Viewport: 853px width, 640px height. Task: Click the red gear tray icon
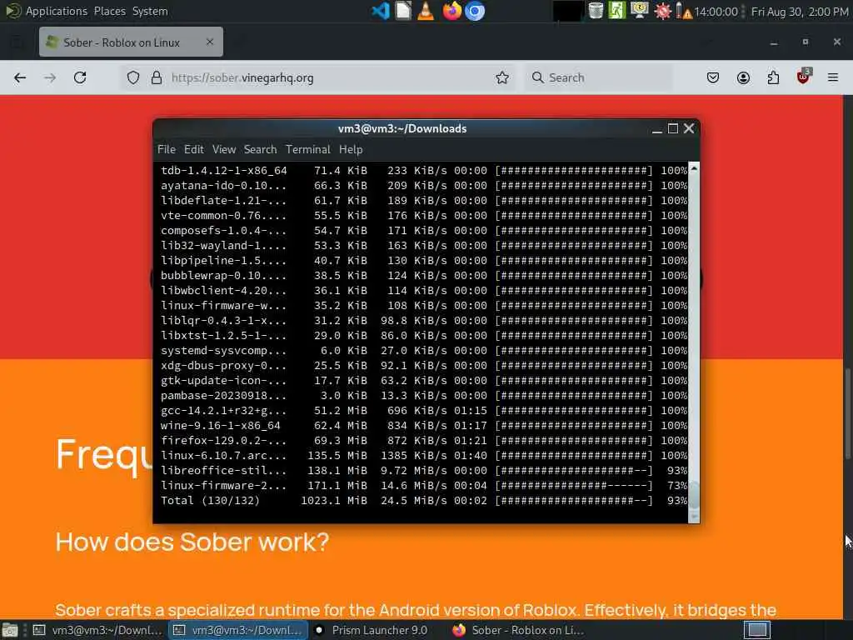(x=662, y=12)
